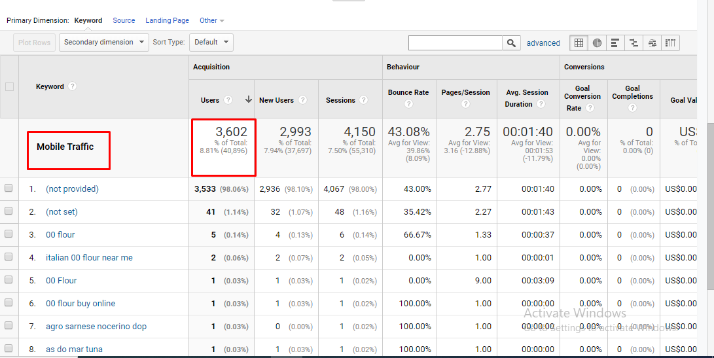This screenshot has width=714, height=358.
Task: Select the Keyword primary dimension
Action: click(x=88, y=20)
